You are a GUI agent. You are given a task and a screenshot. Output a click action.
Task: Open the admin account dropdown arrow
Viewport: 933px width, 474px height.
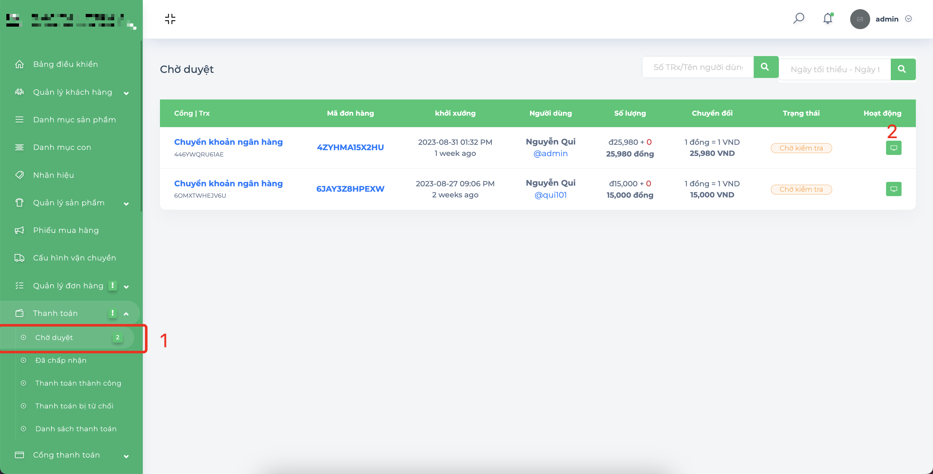pyautogui.click(x=908, y=19)
